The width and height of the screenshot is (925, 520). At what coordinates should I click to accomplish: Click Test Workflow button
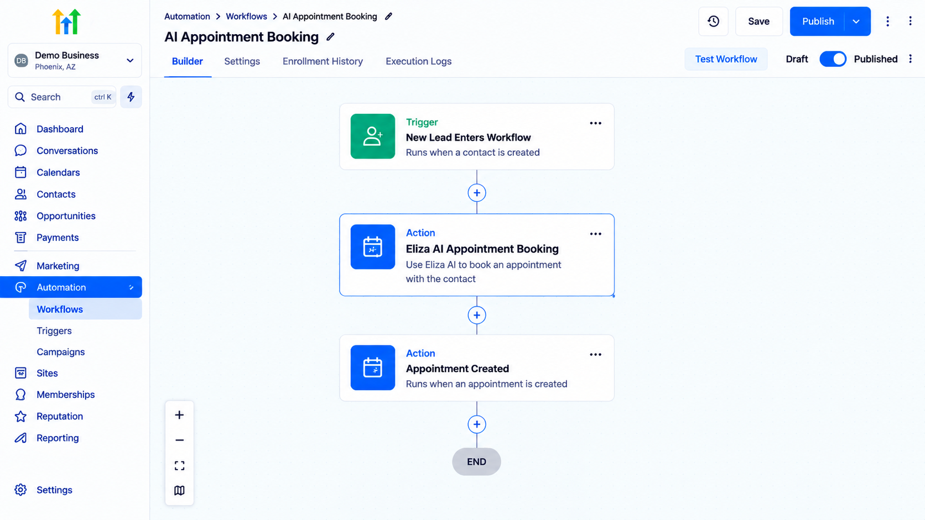coord(726,59)
